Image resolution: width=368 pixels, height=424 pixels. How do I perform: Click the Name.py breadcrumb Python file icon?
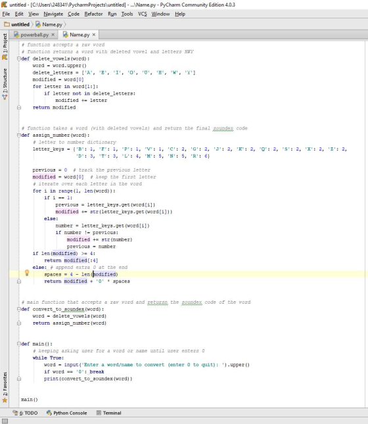coord(38,24)
